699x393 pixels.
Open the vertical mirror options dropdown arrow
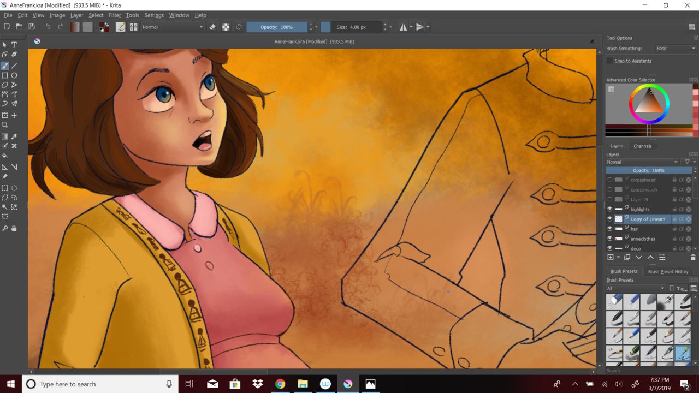pyautogui.click(x=428, y=27)
